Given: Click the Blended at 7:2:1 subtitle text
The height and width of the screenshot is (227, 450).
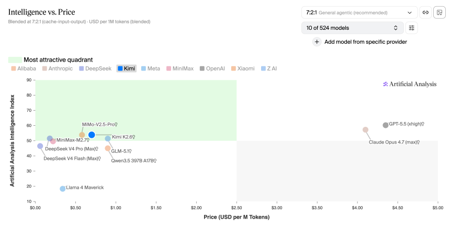Looking at the screenshot, I should point(79,21).
